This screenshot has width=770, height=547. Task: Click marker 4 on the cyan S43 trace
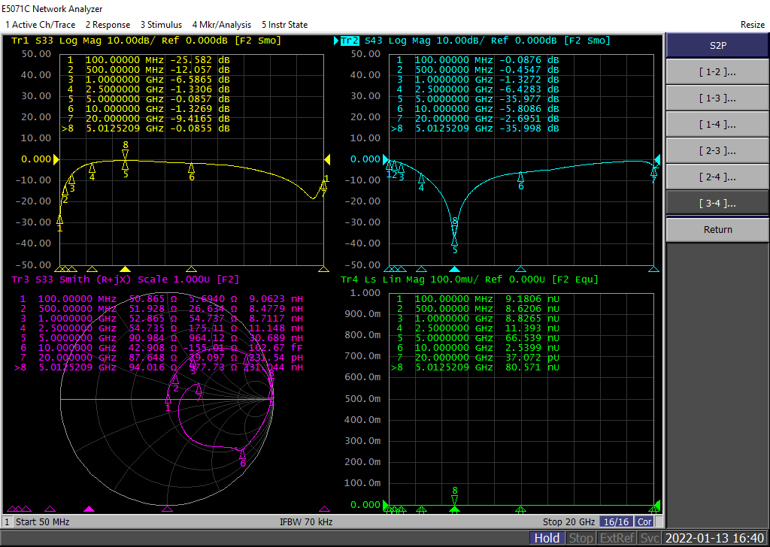421,180
